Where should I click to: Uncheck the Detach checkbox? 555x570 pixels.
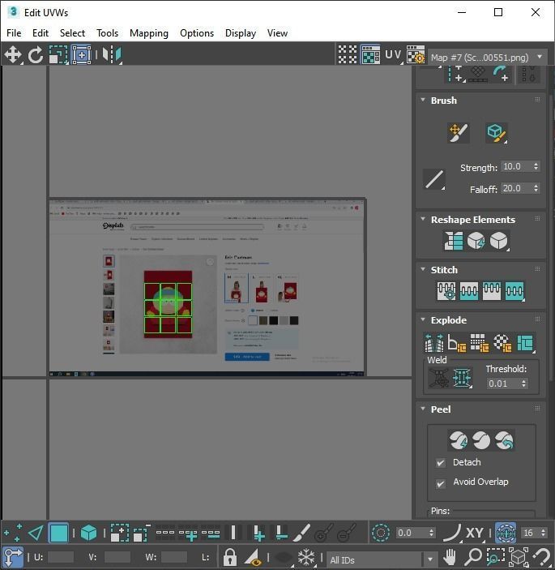pyautogui.click(x=441, y=463)
